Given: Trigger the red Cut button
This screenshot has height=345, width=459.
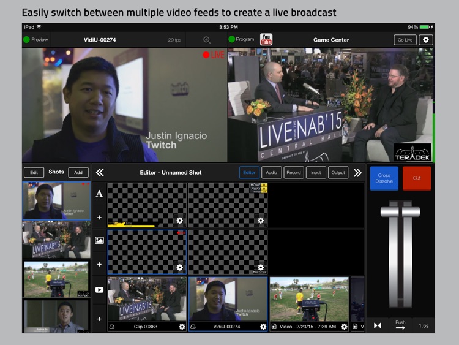Looking at the screenshot, I should coord(417,178).
